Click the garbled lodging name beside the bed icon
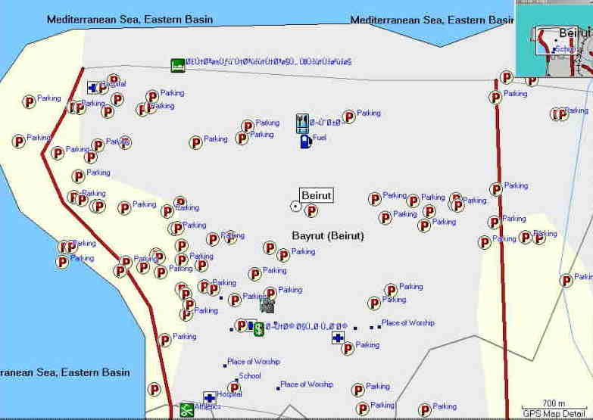Image resolution: width=593 pixels, height=420 pixels. [269, 61]
